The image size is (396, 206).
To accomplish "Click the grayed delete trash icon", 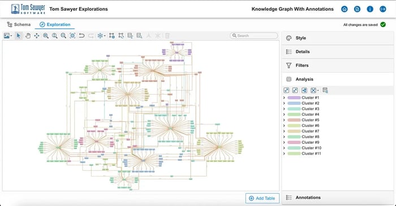I will tap(167, 36).
